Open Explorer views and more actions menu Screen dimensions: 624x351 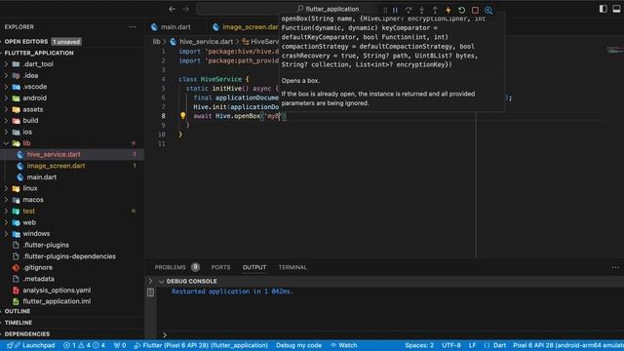(133, 27)
